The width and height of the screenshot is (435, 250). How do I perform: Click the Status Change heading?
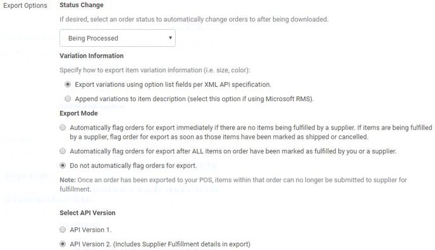(x=82, y=5)
